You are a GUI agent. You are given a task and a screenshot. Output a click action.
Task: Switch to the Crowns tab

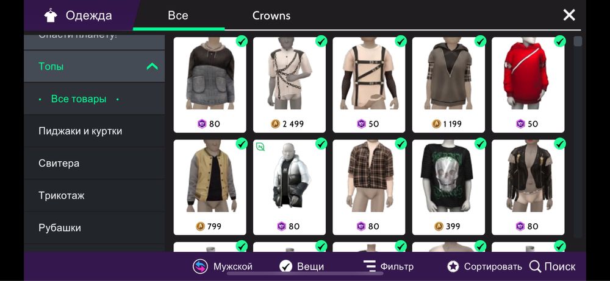pyautogui.click(x=271, y=16)
